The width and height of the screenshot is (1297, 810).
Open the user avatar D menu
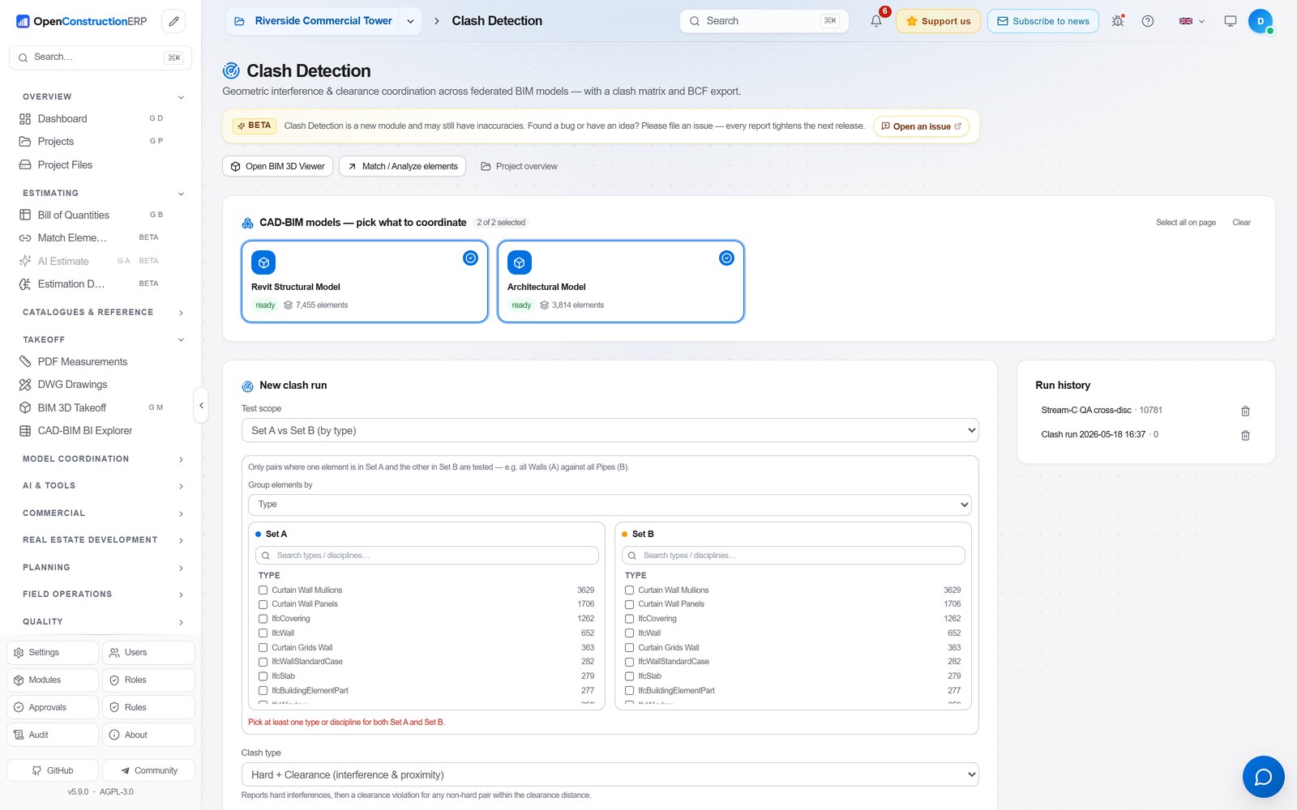pos(1261,21)
